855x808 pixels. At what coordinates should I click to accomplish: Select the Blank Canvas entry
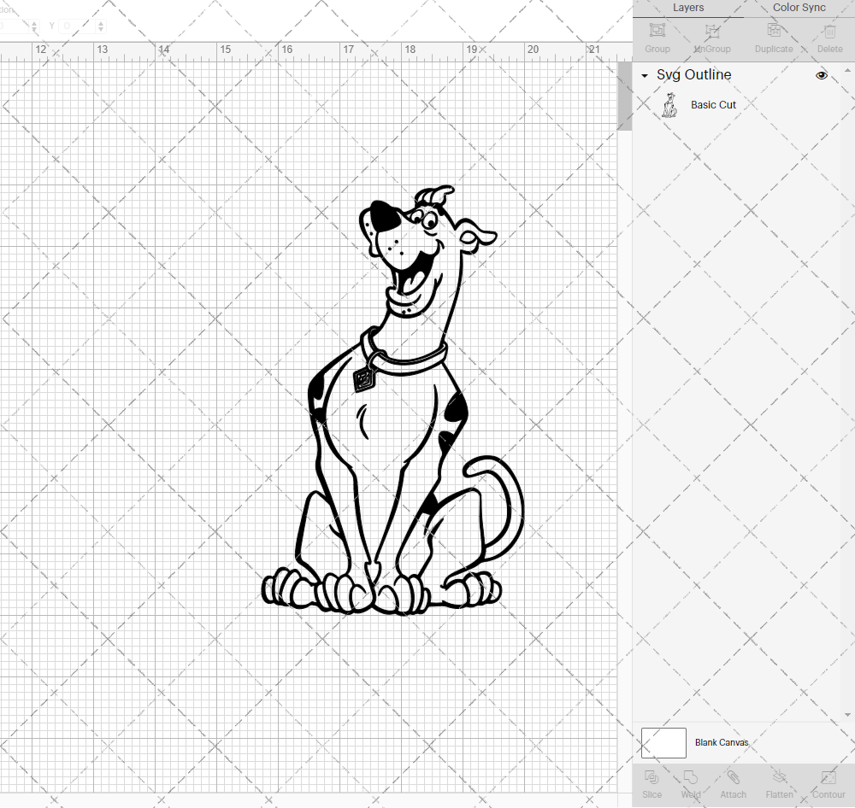pyautogui.click(x=722, y=742)
